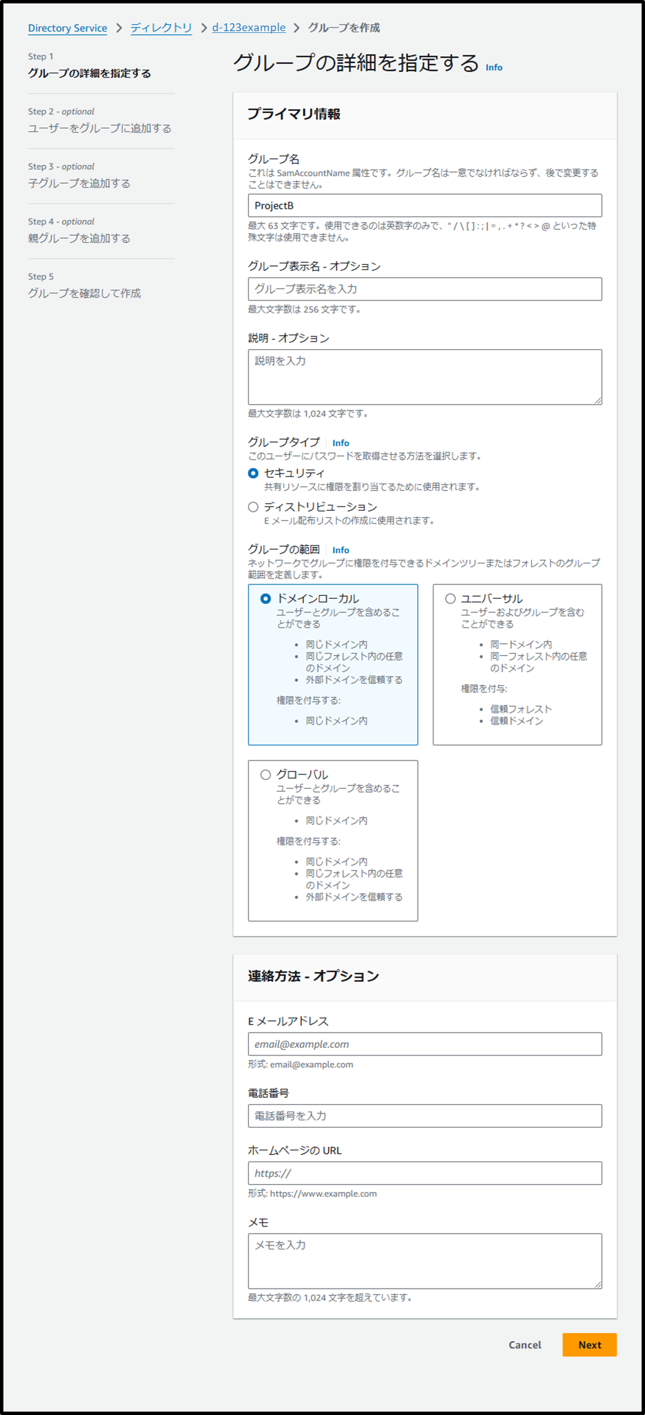Click hint text 最大文字数は 256 文字です。

[305, 309]
